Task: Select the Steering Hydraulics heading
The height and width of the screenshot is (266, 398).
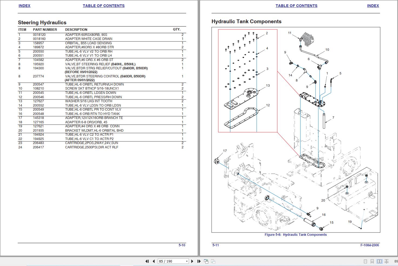Action: tap(42, 23)
